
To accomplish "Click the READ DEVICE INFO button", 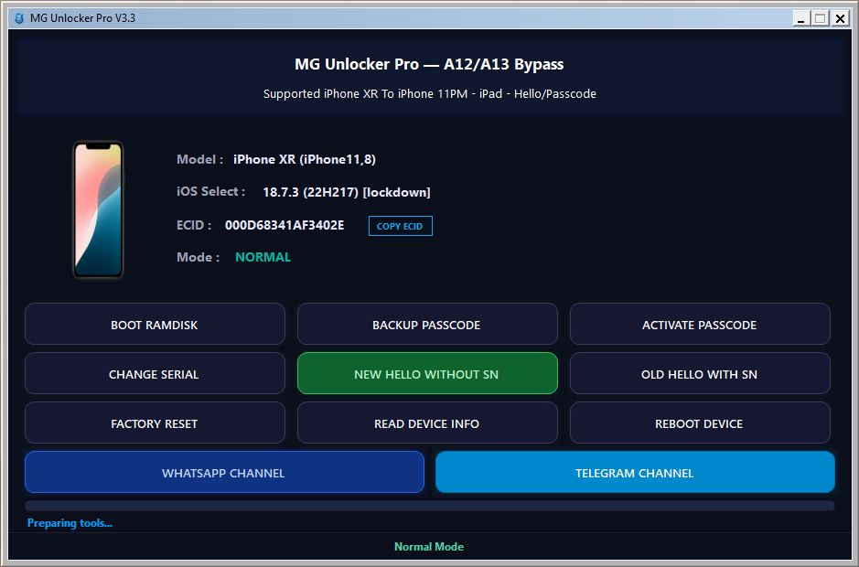I will tap(427, 423).
